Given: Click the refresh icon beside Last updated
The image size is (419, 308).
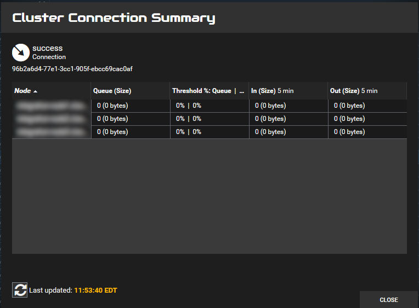Looking at the screenshot, I should [20, 290].
